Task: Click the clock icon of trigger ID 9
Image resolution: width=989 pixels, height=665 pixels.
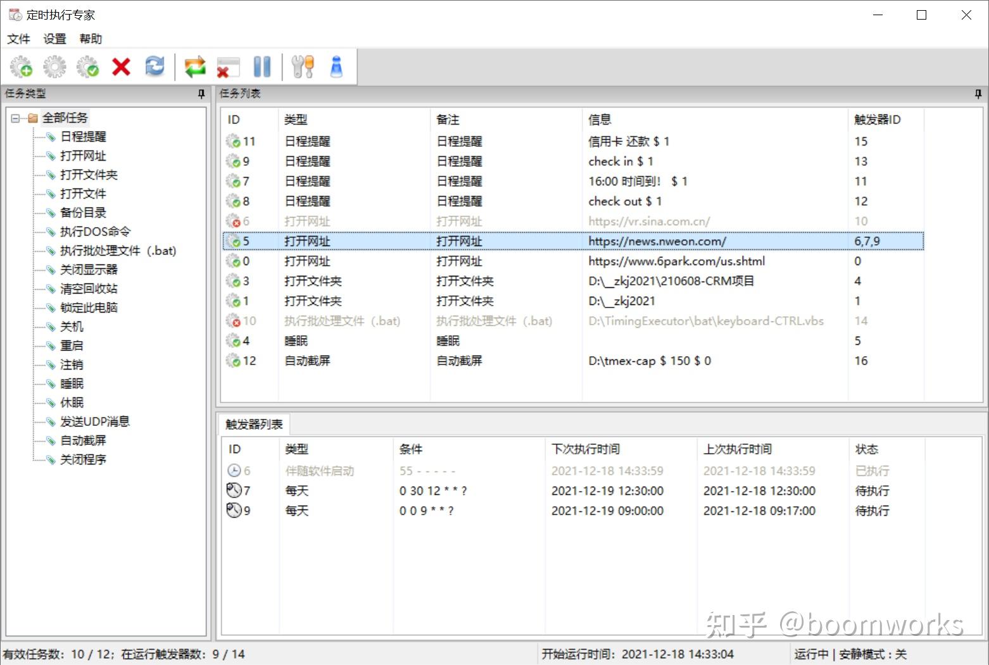Action: (x=234, y=510)
